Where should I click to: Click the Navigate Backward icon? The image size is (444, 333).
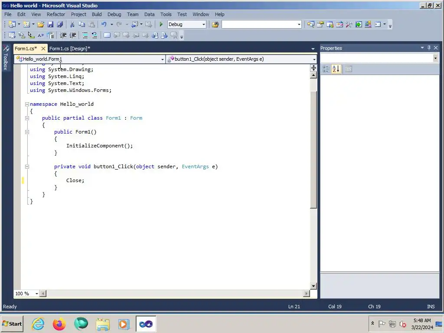135,24
